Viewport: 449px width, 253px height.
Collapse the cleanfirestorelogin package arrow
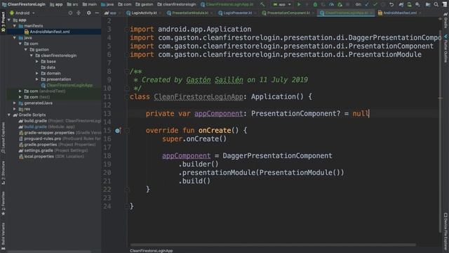click(x=32, y=56)
